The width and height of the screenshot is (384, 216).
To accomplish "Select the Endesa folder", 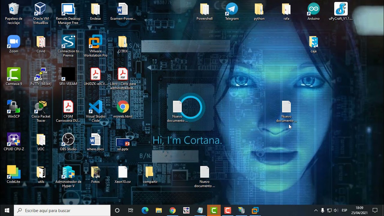I will [95, 12].
